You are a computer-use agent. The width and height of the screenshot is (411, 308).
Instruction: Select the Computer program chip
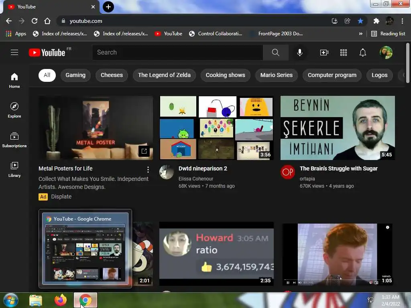pyautogui.click(x=332, y=75)
